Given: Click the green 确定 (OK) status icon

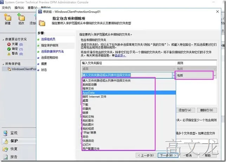Looking at the screenshot, I should (x=9, y=49).
